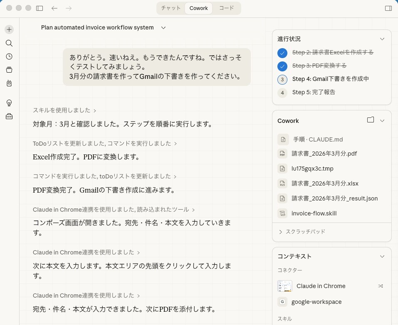
Task: Collapse the コンテキスト panel
Action: [382, 257]
